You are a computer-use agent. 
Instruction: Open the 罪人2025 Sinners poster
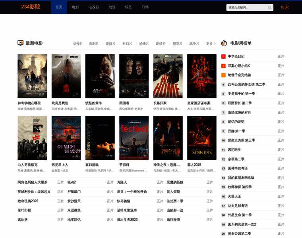pyautogui.click(x=202, y=138)
